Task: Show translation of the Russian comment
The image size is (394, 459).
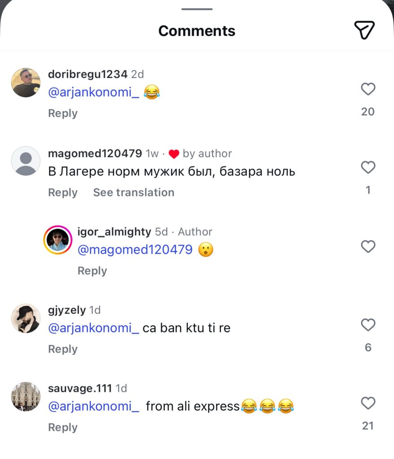Action: pos(134,192)
